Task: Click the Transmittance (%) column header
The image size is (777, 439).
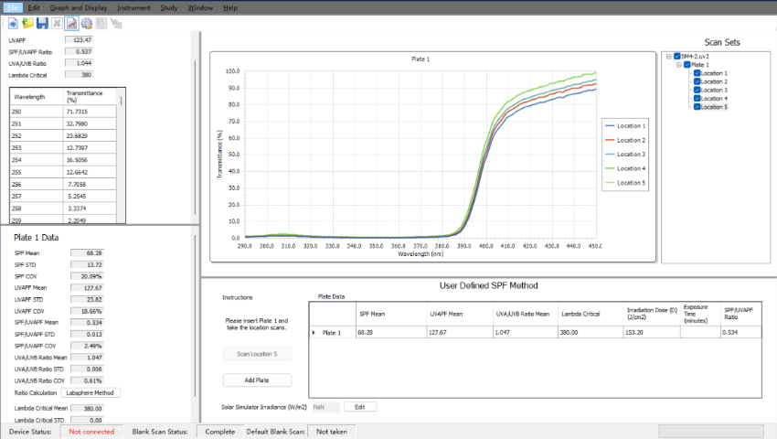Action: point(90,97)
